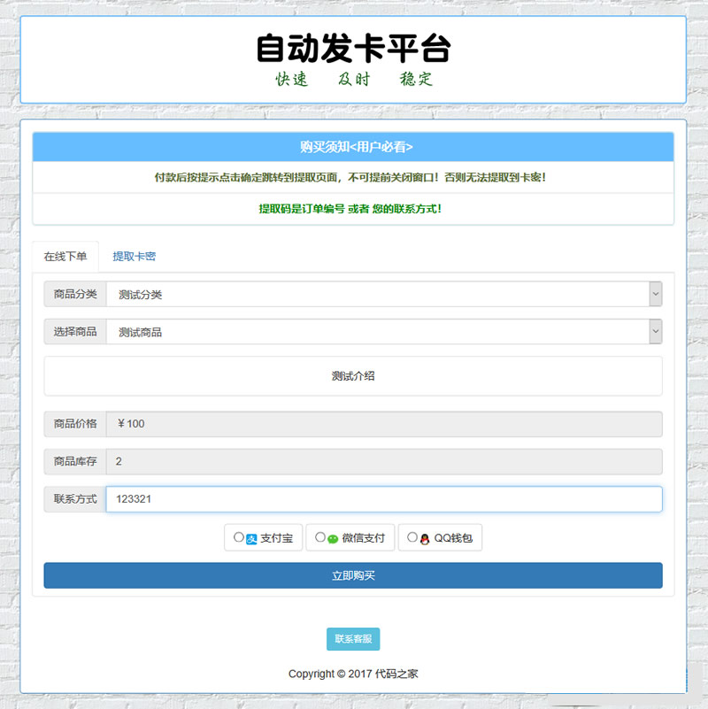Click the Alipay blue logo icon
The height and width of the screenshot is (709, 708).
(250, 537)
